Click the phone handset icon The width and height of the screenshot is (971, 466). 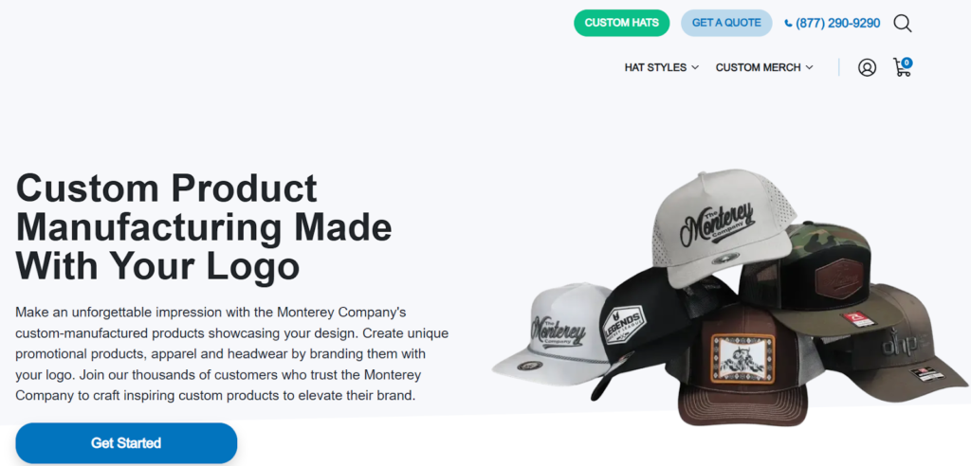pyautogui.click(x=789, y=24)
